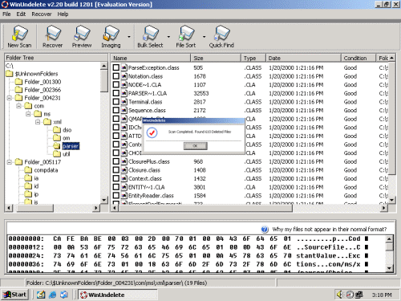This screenshot has height=301, width=401.
Task: Open the Windows Start menu
Action: [15, 295]
